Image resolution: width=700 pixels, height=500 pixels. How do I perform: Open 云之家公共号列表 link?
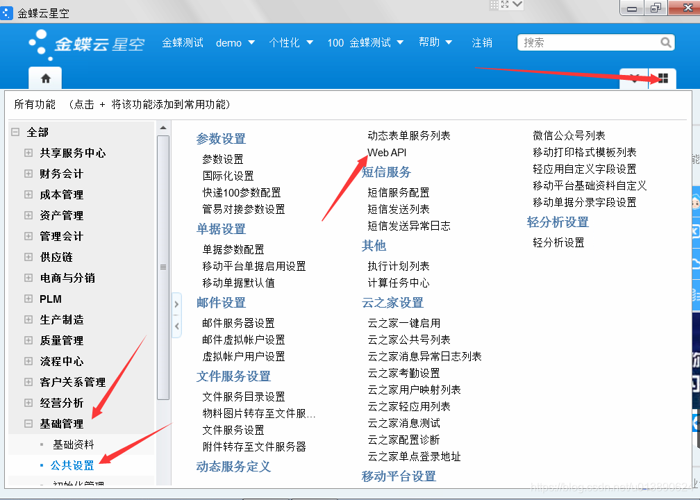(409, 340)
